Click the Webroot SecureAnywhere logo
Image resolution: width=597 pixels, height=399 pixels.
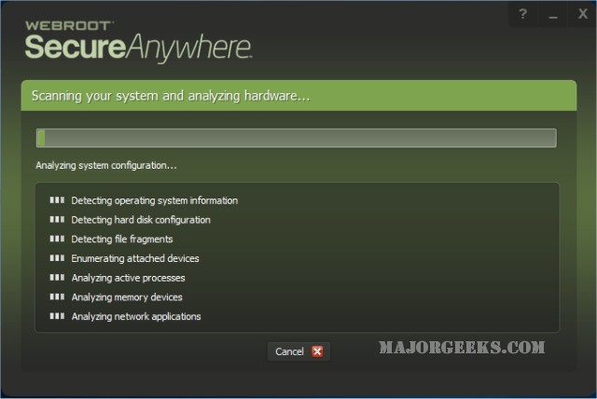(x=138, y=38)
